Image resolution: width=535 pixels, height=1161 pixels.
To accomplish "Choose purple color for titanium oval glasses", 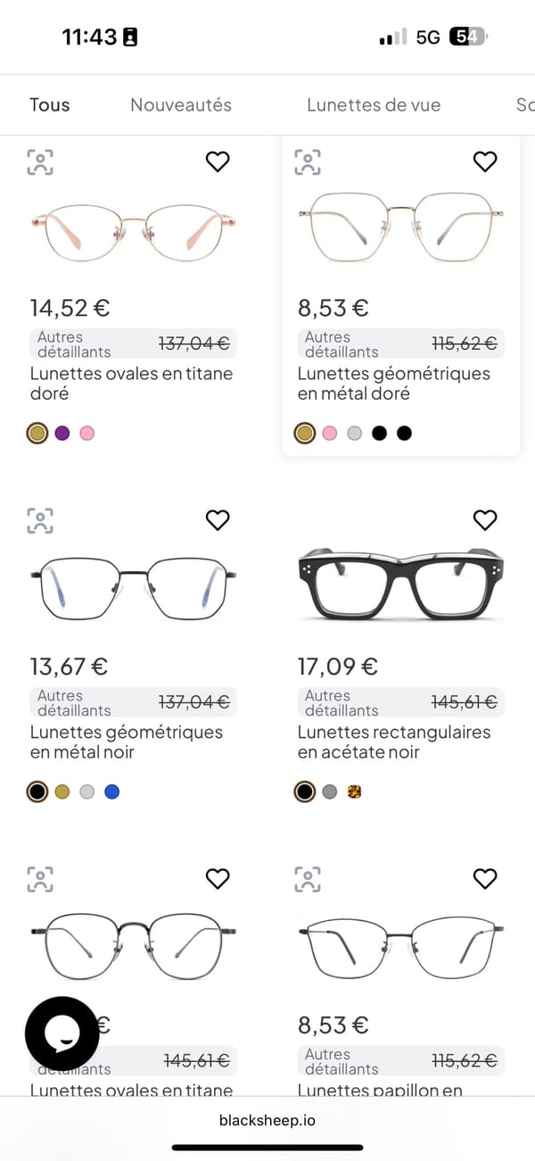I will [x=62, y=434].
